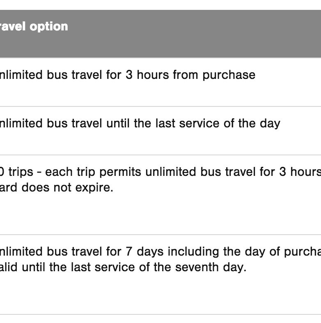Click "until the last service of the seventh" line

coord(123,267)
